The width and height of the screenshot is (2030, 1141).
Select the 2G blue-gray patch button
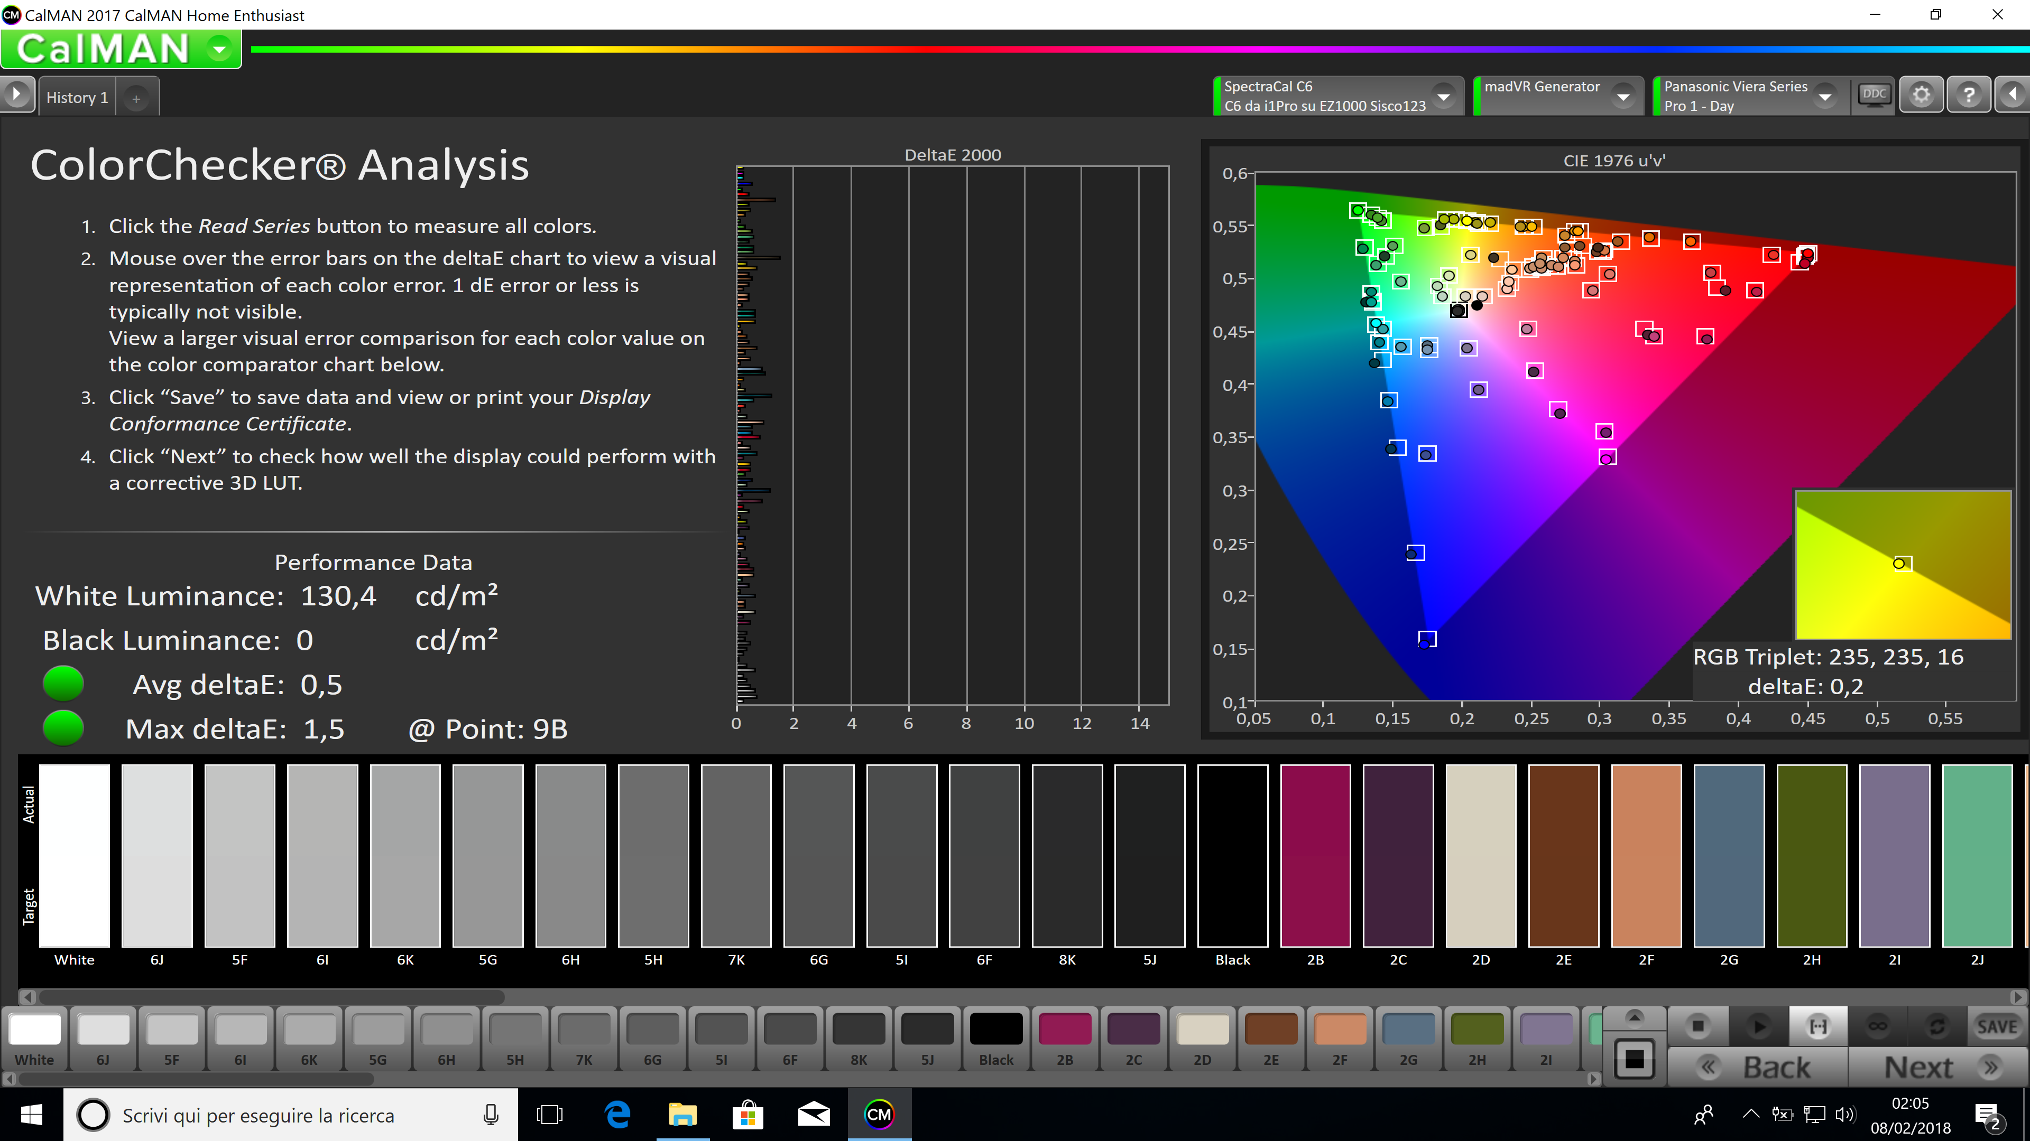pos(1408,1038)
